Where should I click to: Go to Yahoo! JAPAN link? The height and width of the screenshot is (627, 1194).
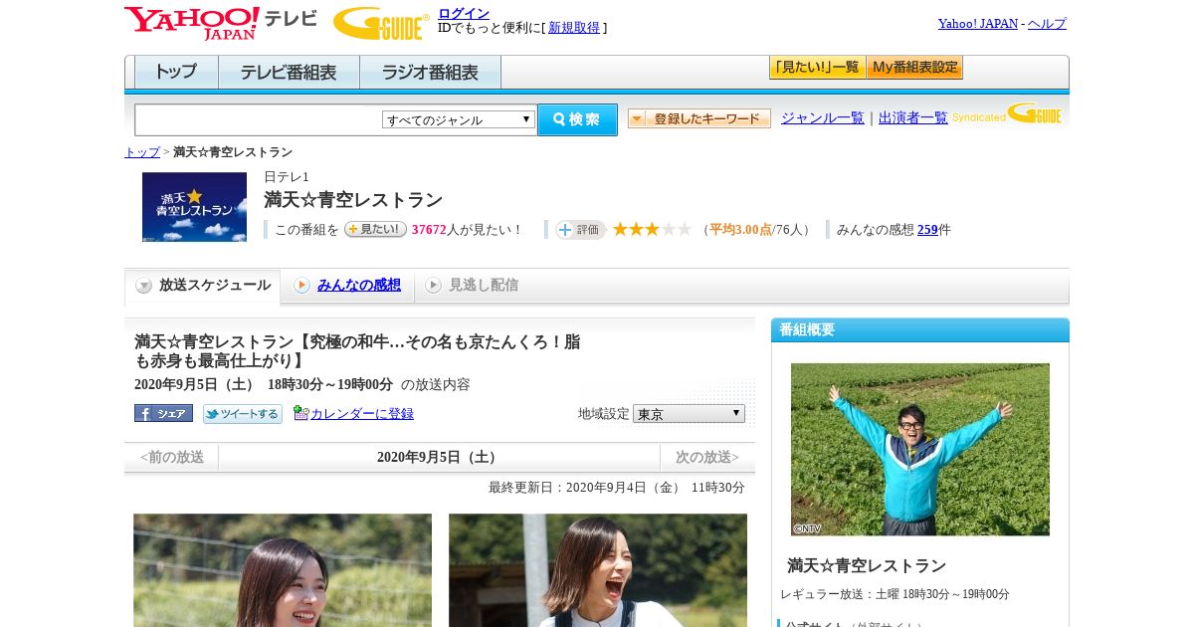pos(978,24)
